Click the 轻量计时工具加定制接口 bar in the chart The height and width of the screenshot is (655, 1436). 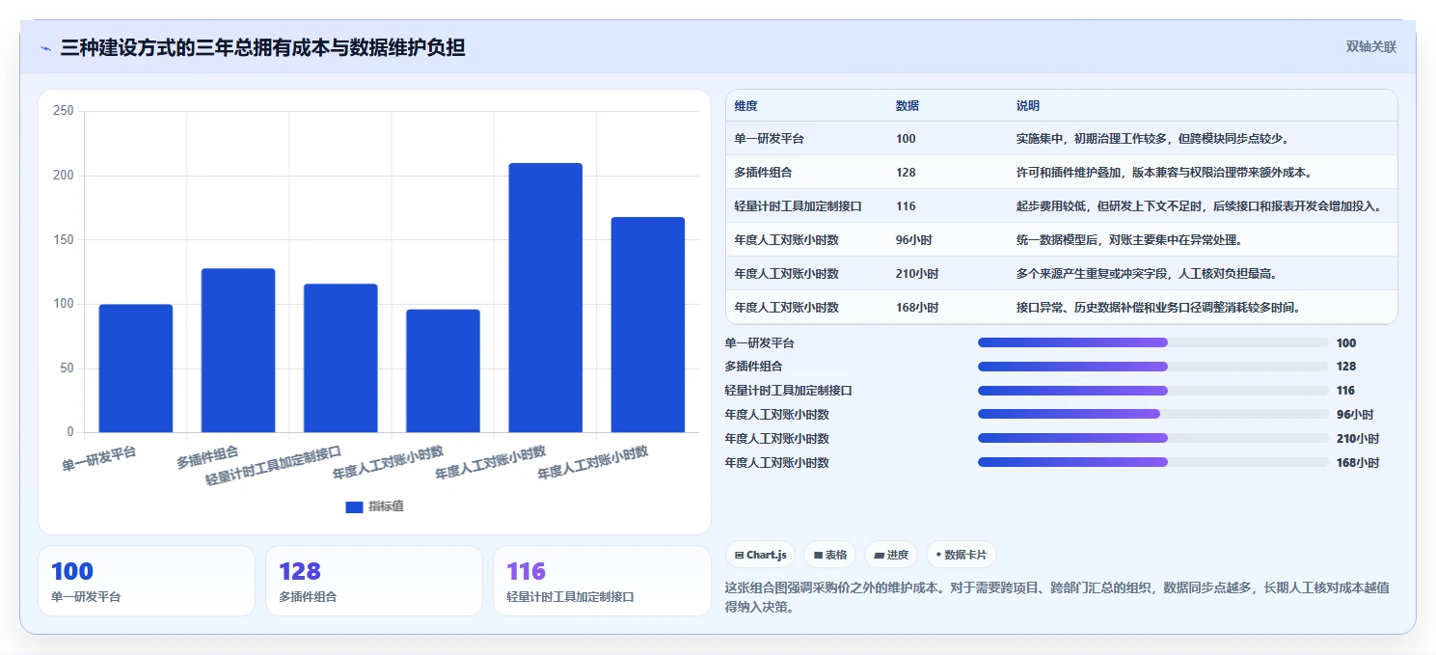point(340,358)
